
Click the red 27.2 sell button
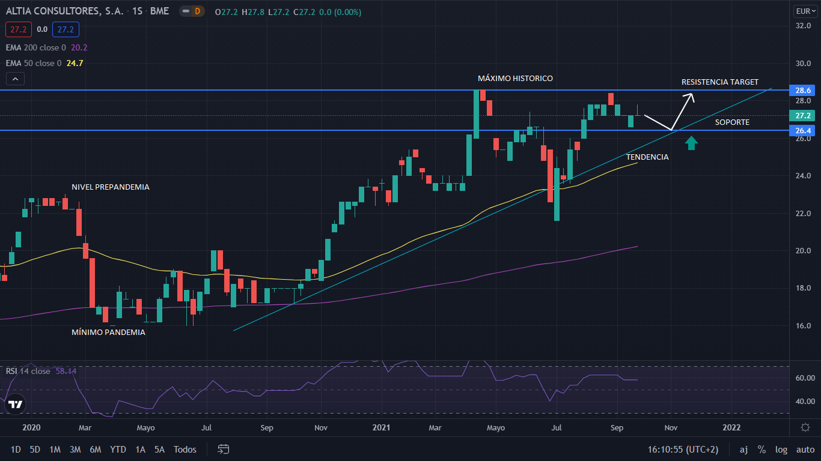19,29
